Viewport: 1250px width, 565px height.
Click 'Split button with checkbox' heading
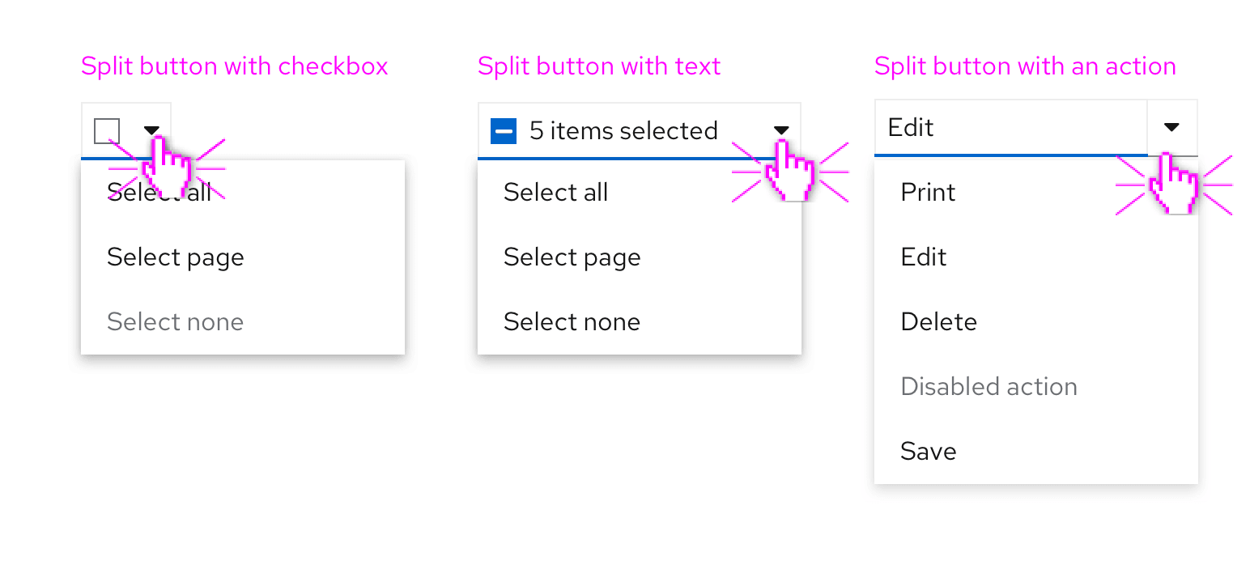pyautogui.click(x=235, y=66)
